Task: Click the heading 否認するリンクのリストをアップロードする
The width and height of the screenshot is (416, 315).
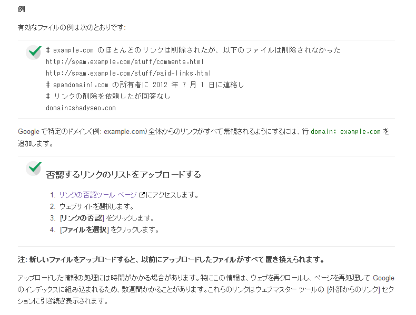Action: (123, 174)
